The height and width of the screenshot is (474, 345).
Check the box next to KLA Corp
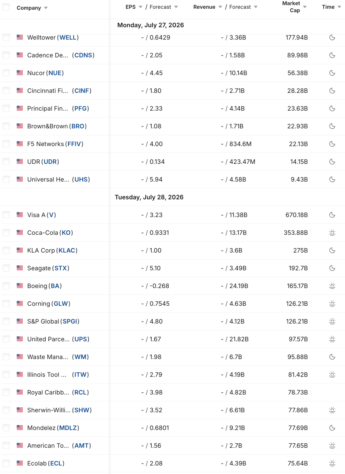(6, 250)
